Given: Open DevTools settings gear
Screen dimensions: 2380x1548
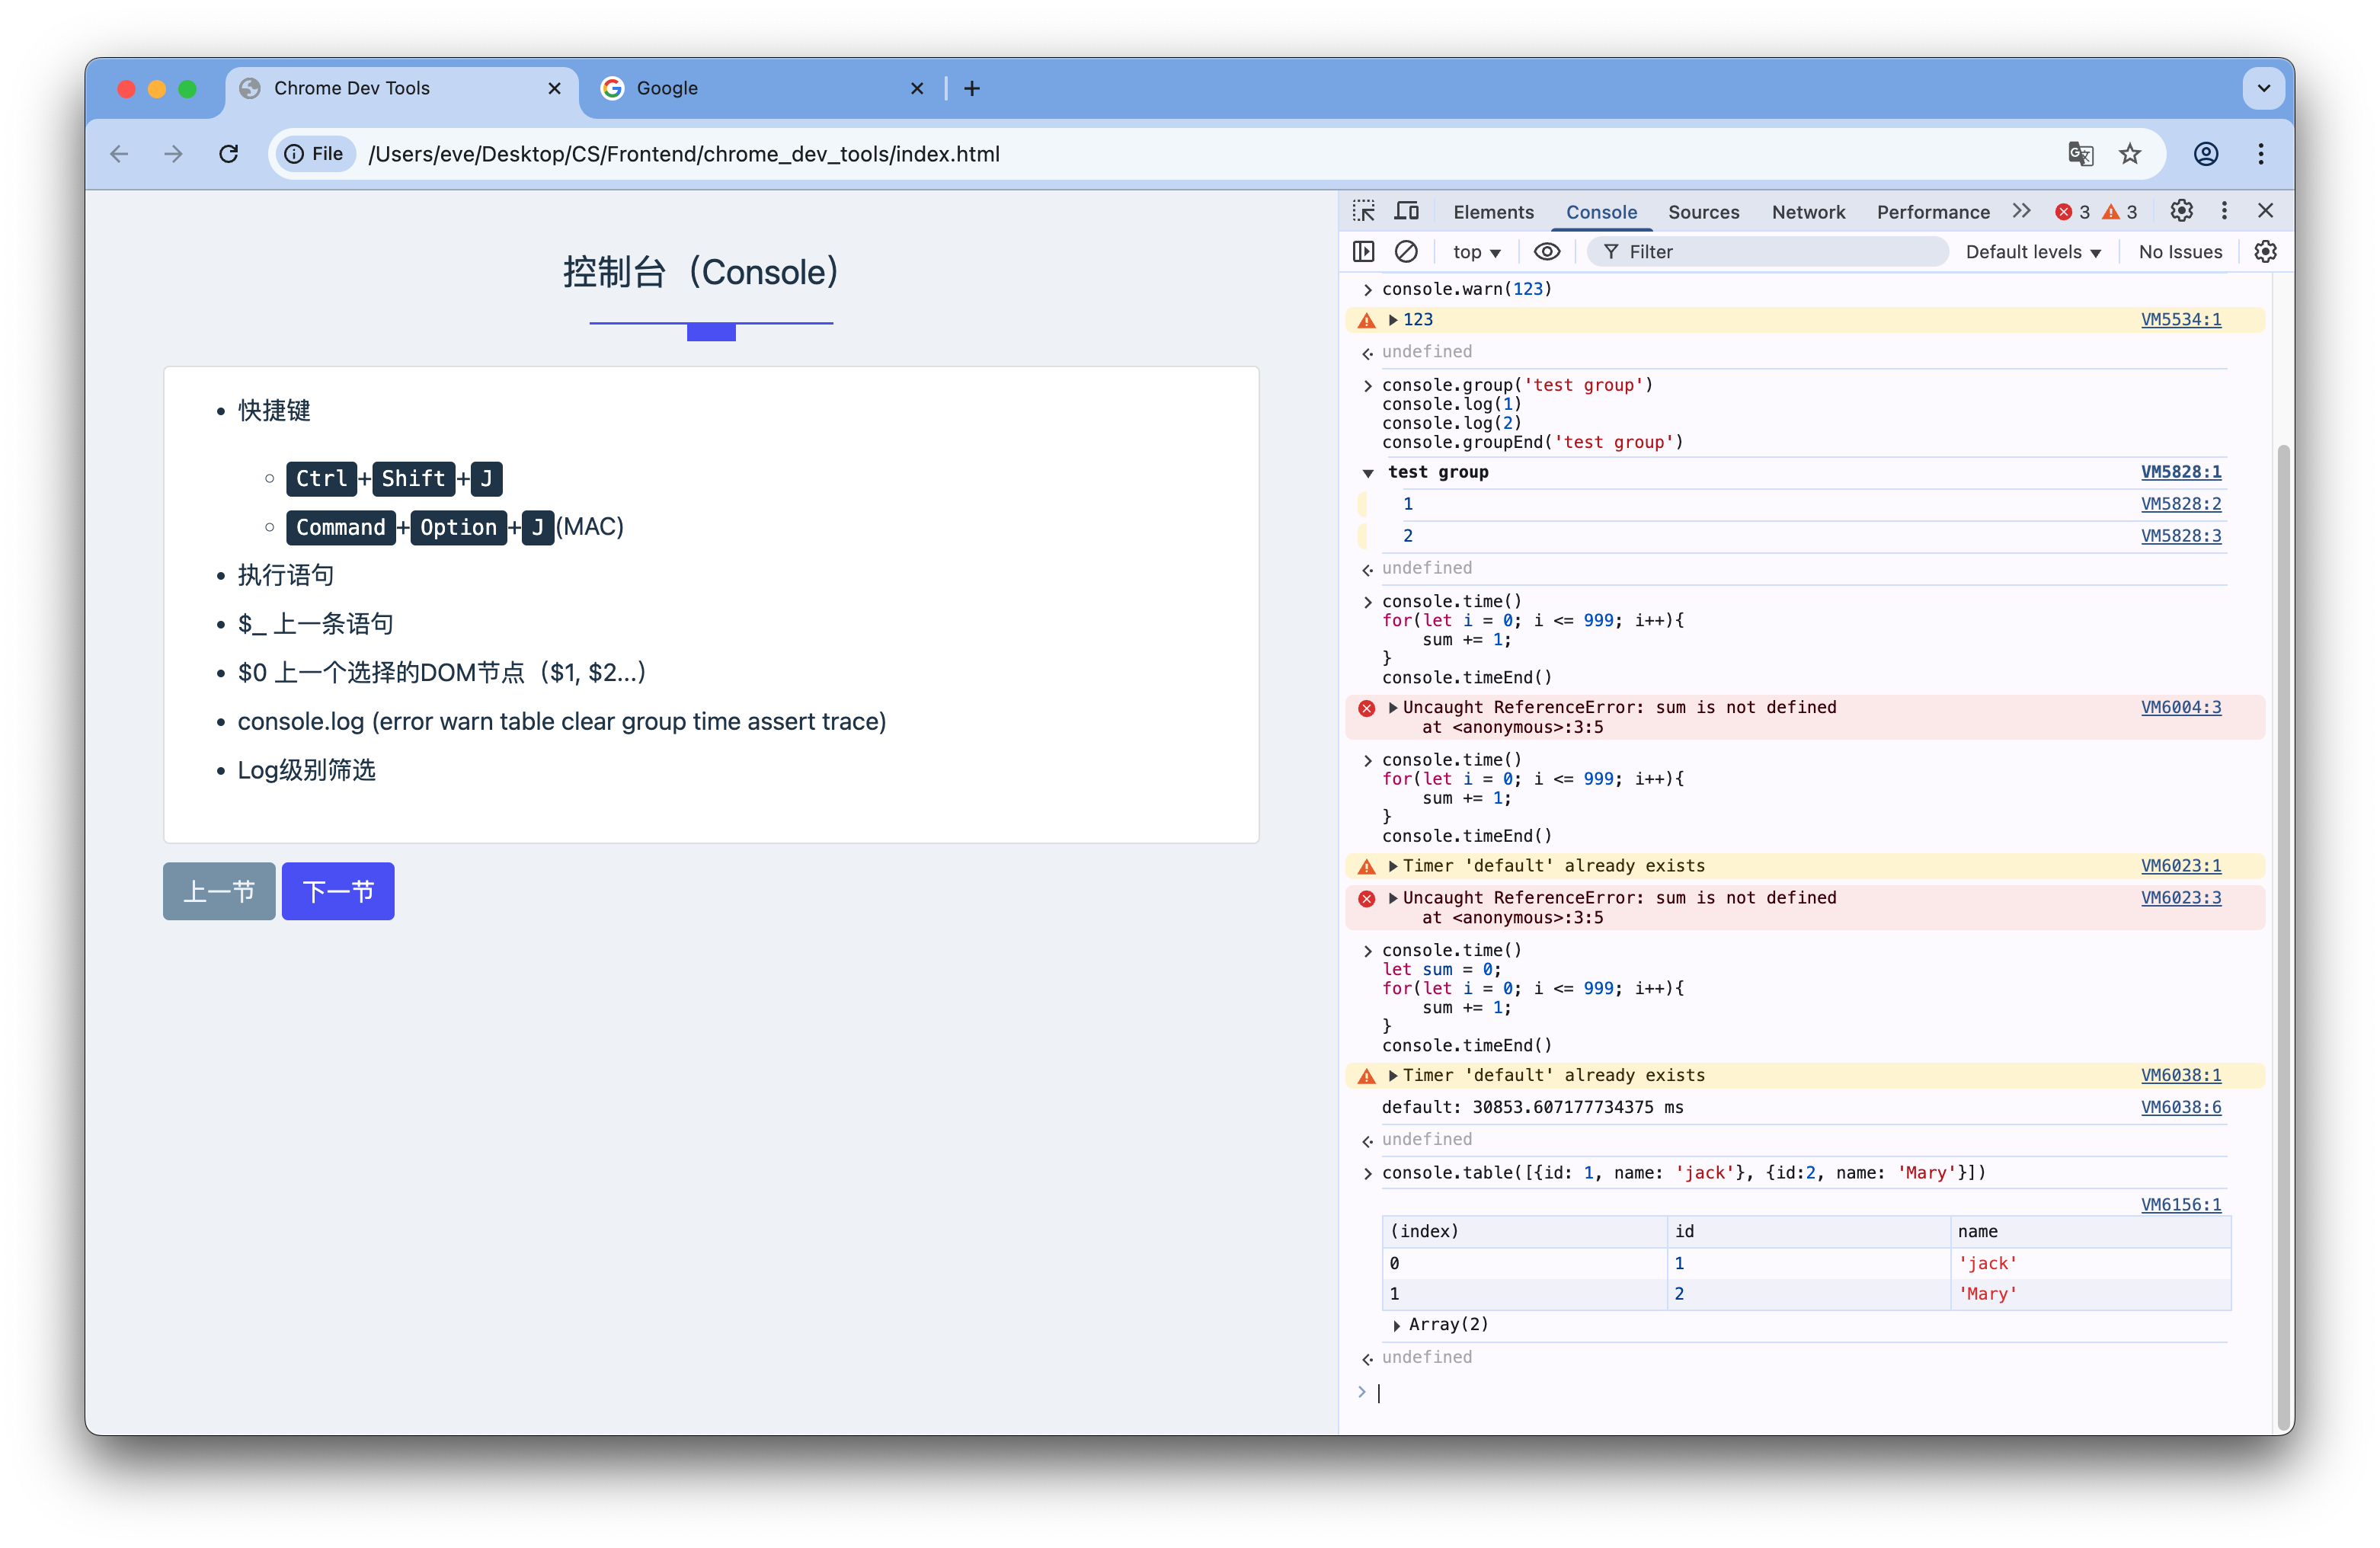Looking at the screenshot, I should [x=2182, y=211].
